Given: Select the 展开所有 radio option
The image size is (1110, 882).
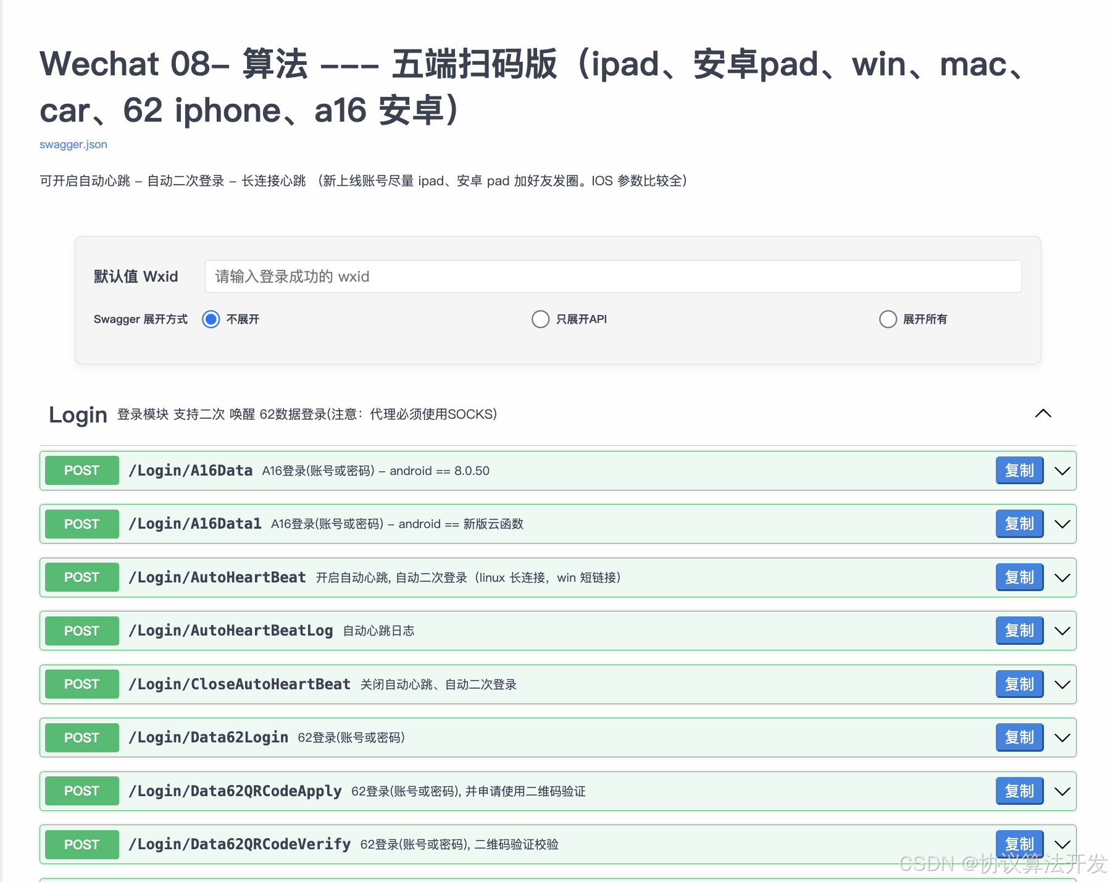Looking at the screenshot, I should tap(888, 319).
